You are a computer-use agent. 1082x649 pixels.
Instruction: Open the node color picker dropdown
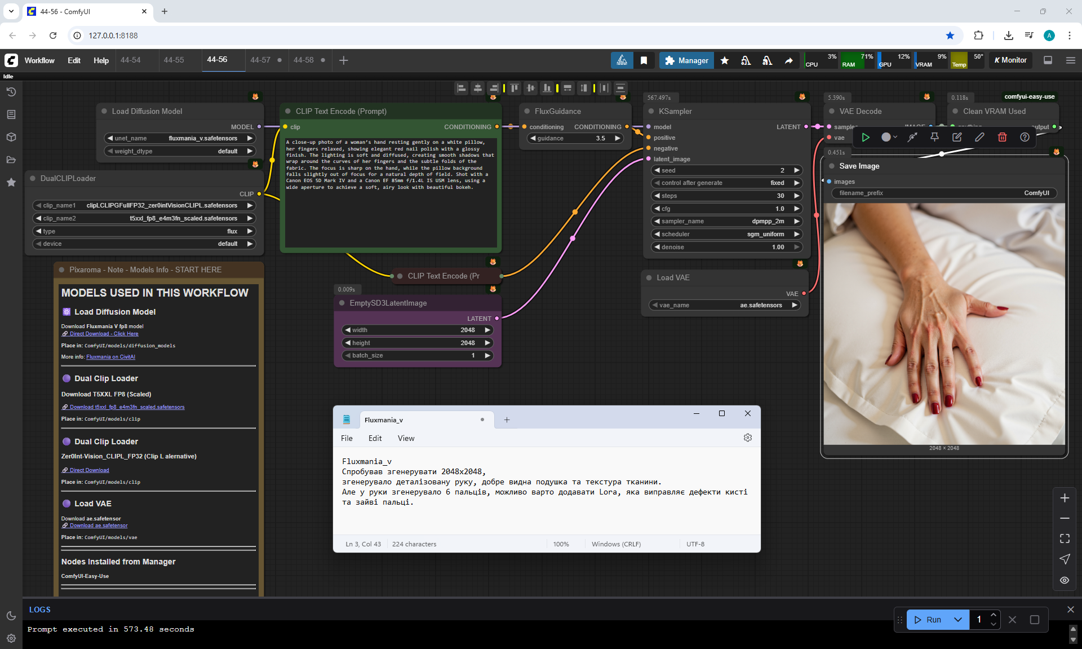pos(889,137)
